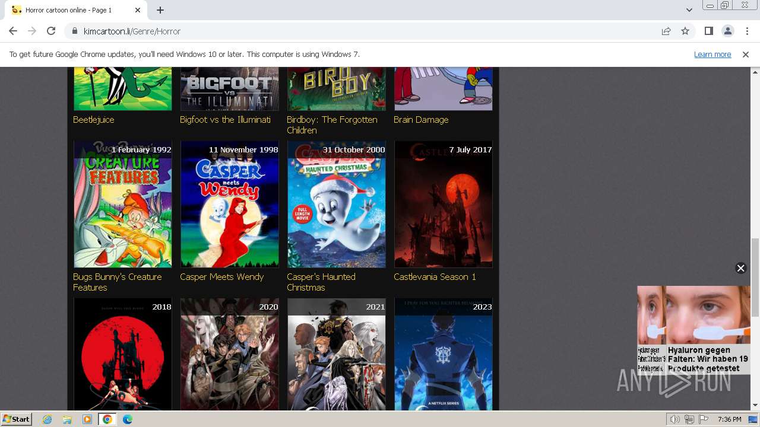760x427 pixels.
Task: Open the Beetlejuice title link
Action: point(94,119)
